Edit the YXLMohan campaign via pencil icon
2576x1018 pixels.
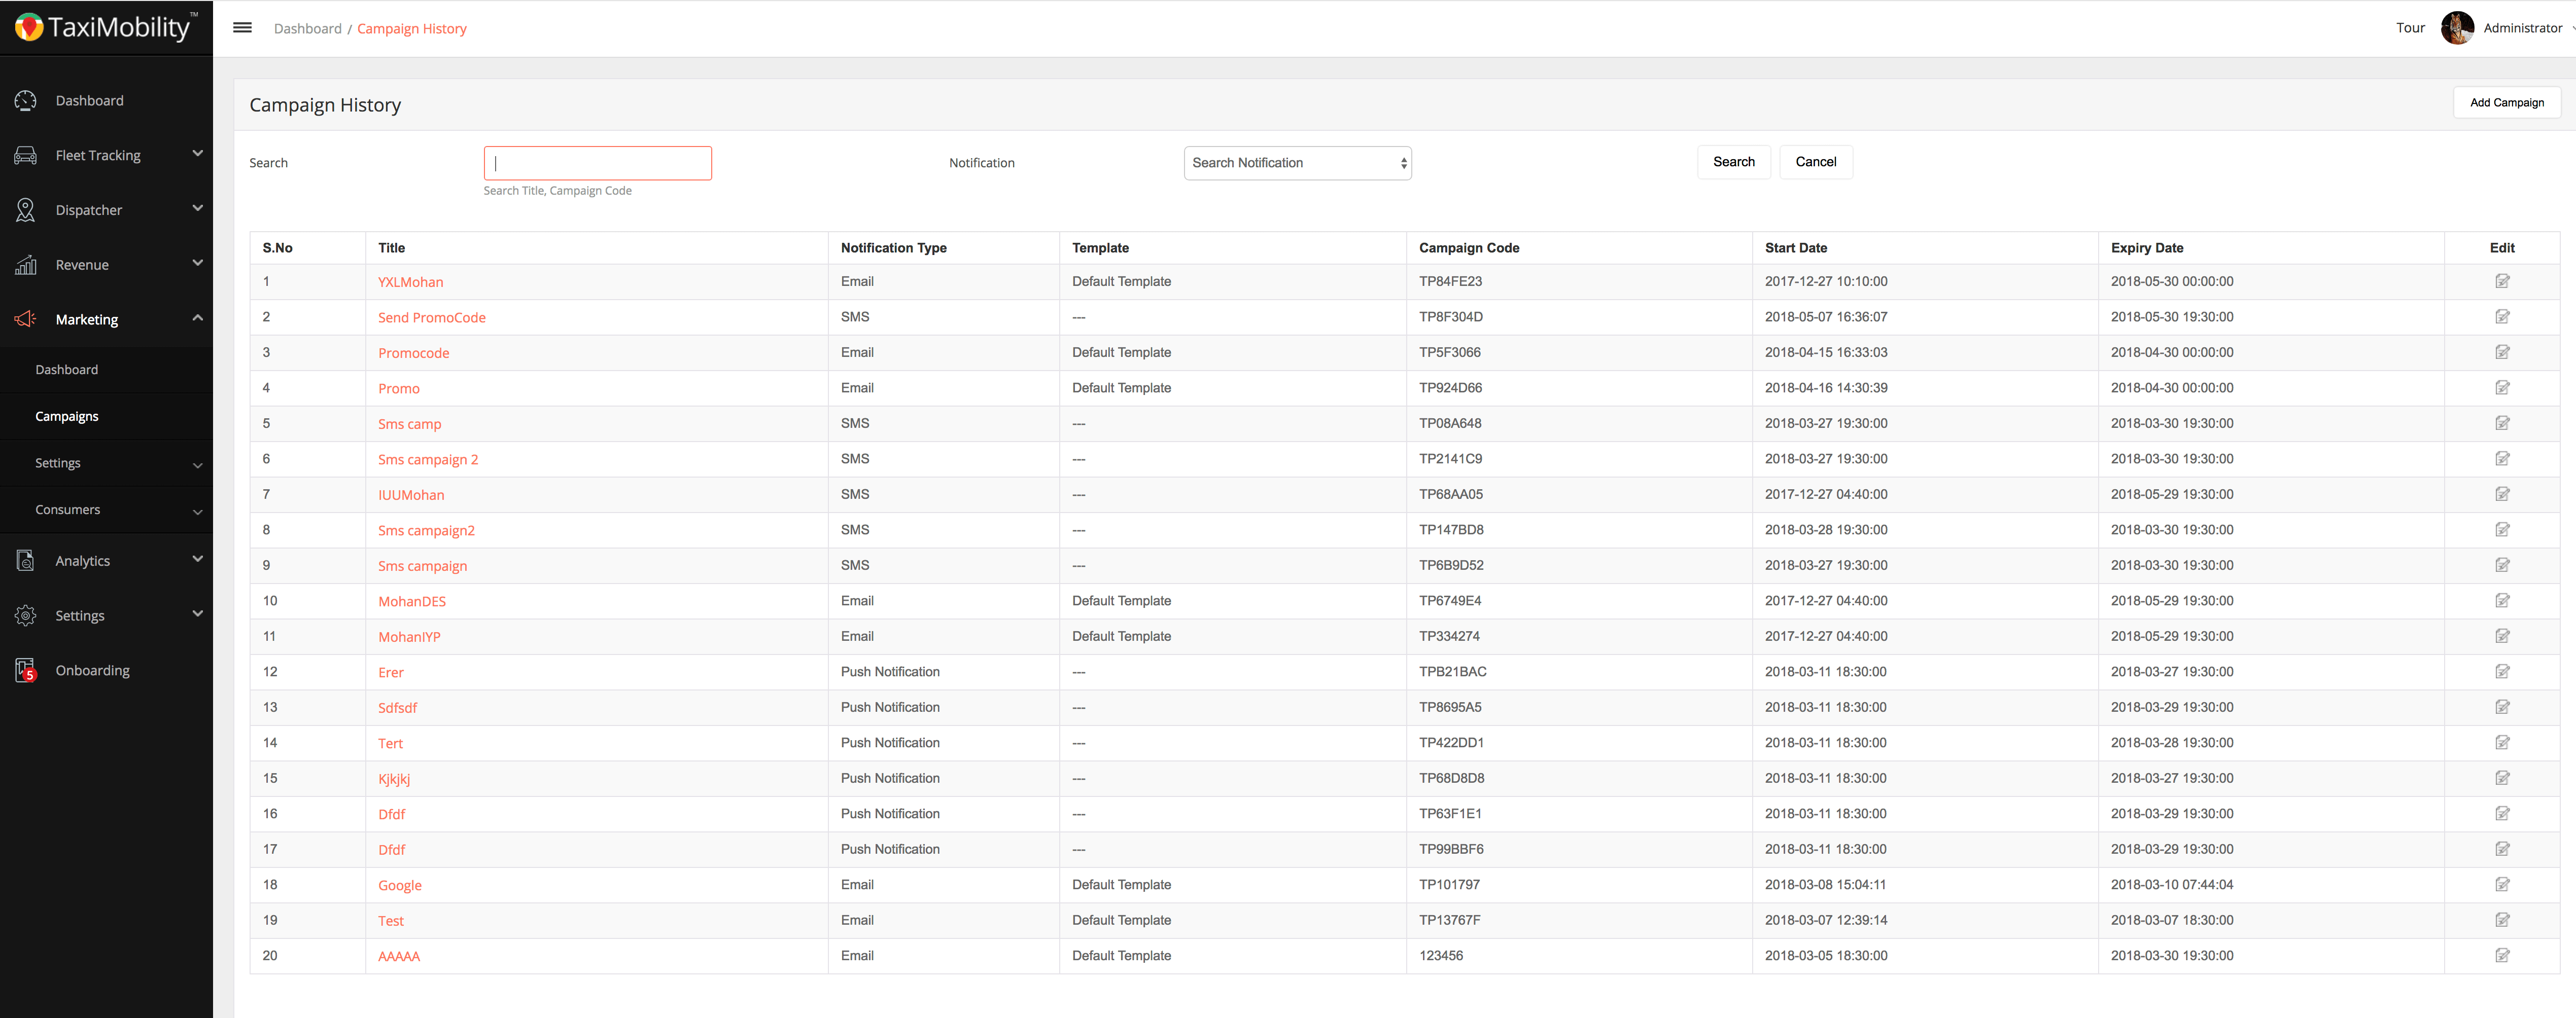point(2502,282)
